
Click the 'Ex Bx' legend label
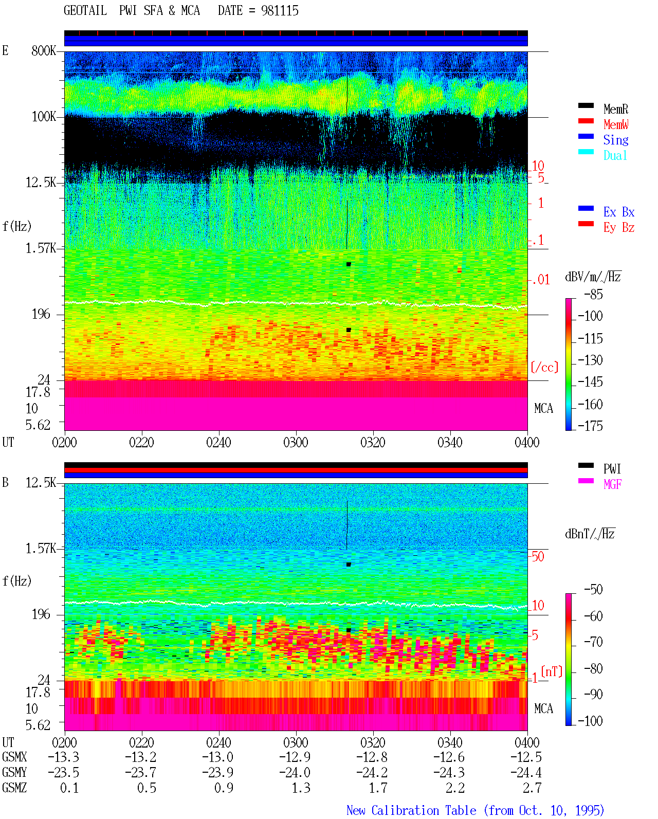(x=619, y=212)
